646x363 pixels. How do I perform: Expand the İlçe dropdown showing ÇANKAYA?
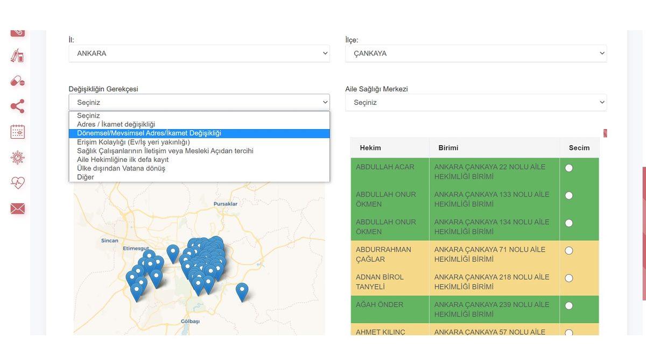click(x=475, y=53)
